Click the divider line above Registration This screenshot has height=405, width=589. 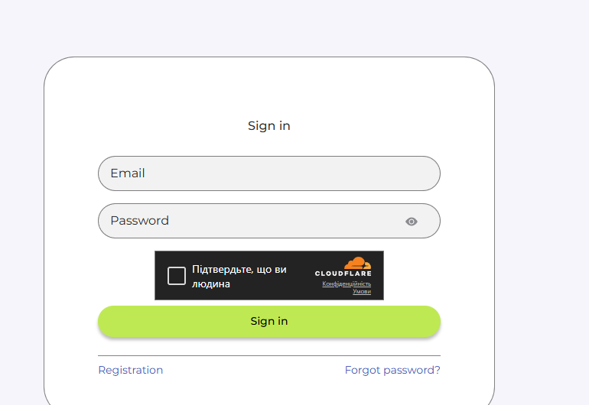point(268,355)
